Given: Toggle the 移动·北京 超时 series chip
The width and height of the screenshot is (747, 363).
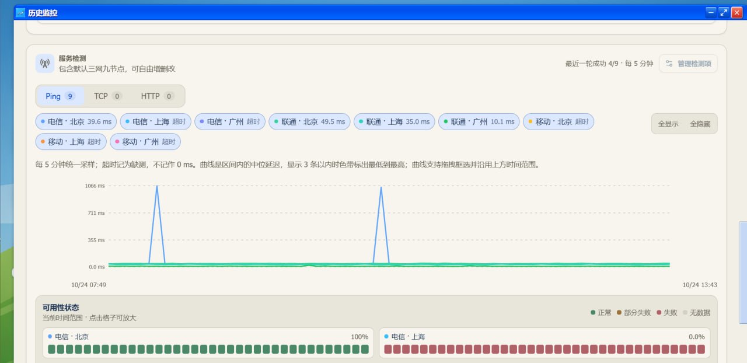Looking at the screenshot, I should (x=558, y=122).
